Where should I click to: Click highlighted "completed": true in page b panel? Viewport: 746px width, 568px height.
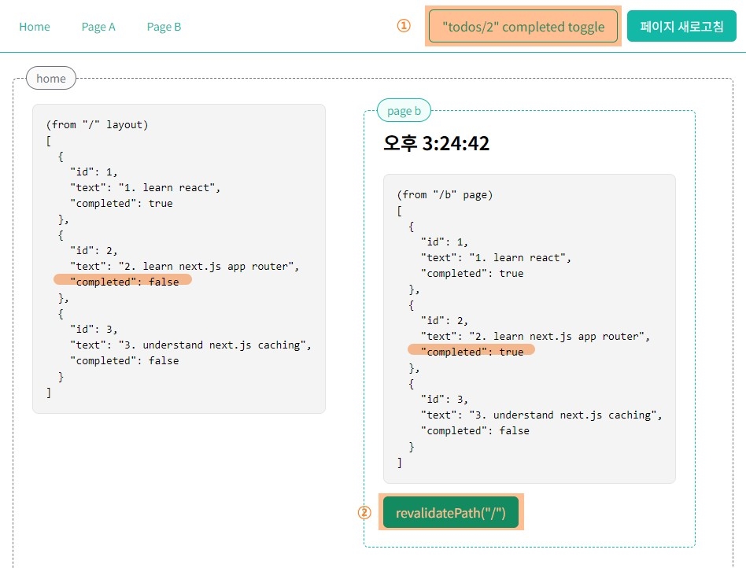471,352
